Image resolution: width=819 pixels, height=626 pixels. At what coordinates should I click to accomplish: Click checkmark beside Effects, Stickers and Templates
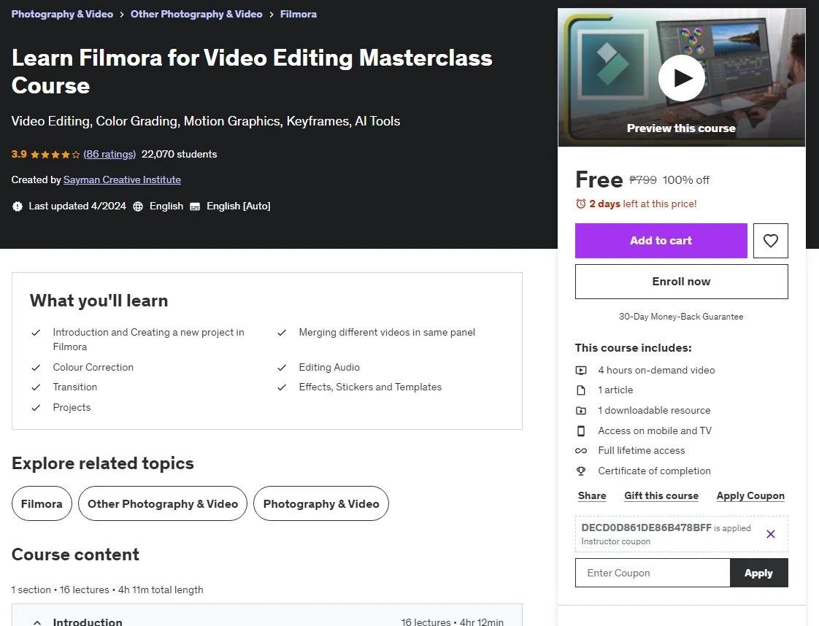[x=282, y=387]
